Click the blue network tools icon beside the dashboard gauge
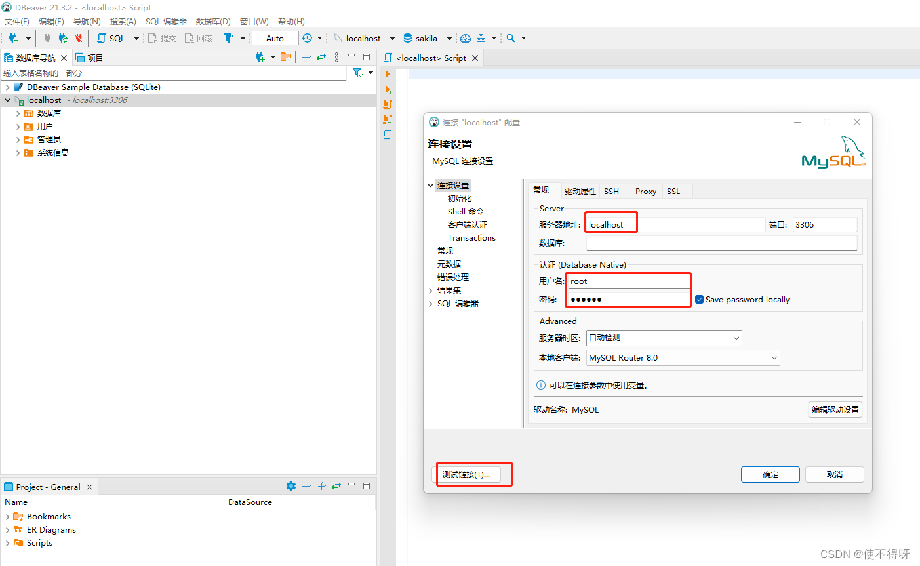920x566 pixels. 481,38
